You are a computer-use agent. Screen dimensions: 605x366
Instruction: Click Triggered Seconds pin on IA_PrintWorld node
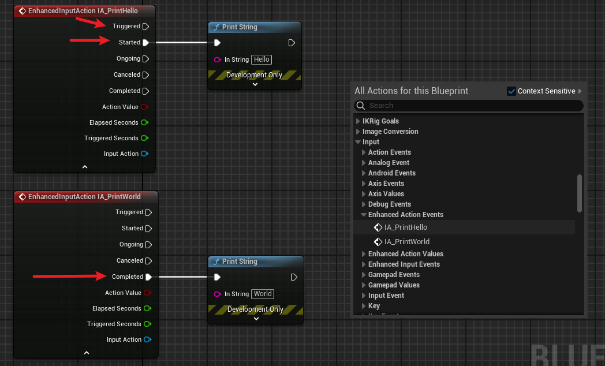point(147,324)
